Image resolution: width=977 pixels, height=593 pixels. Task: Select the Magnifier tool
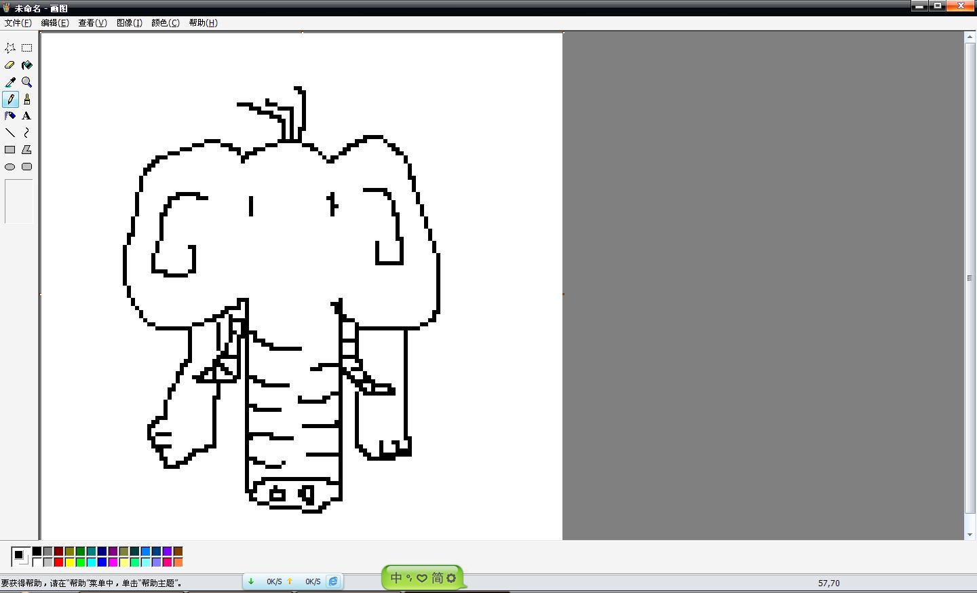coord(27,82)
